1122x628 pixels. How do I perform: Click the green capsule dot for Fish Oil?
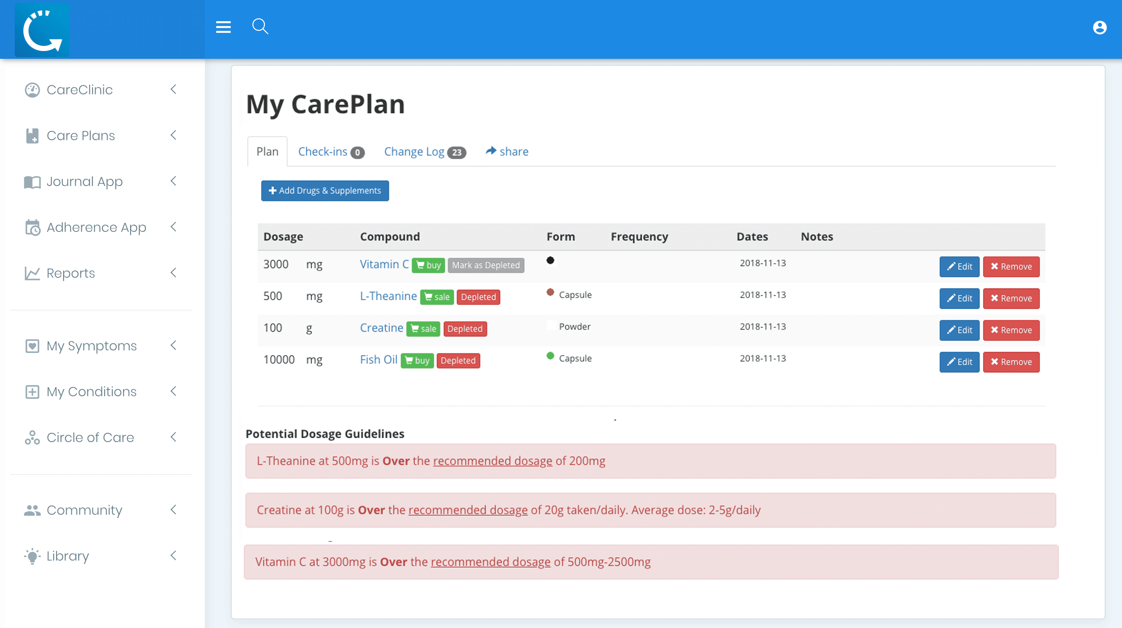550,356
